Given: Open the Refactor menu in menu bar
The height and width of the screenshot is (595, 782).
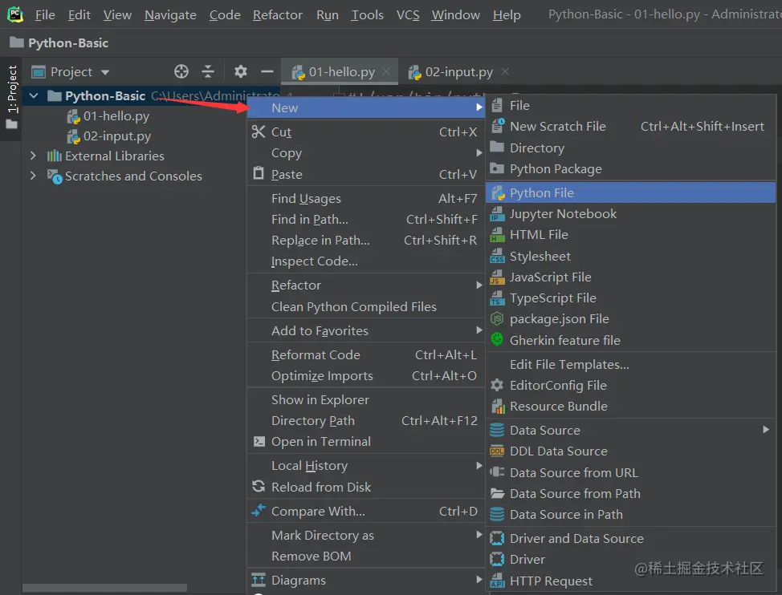Looking at the screenshot, I should click(277, 15).
